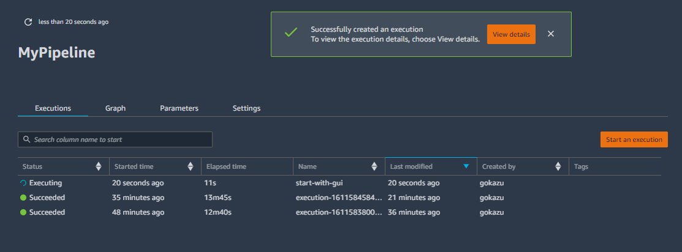Screen dimensions: 682x252
Task: Open the start-with-gui execution row
Action: [x=339, y=183]
